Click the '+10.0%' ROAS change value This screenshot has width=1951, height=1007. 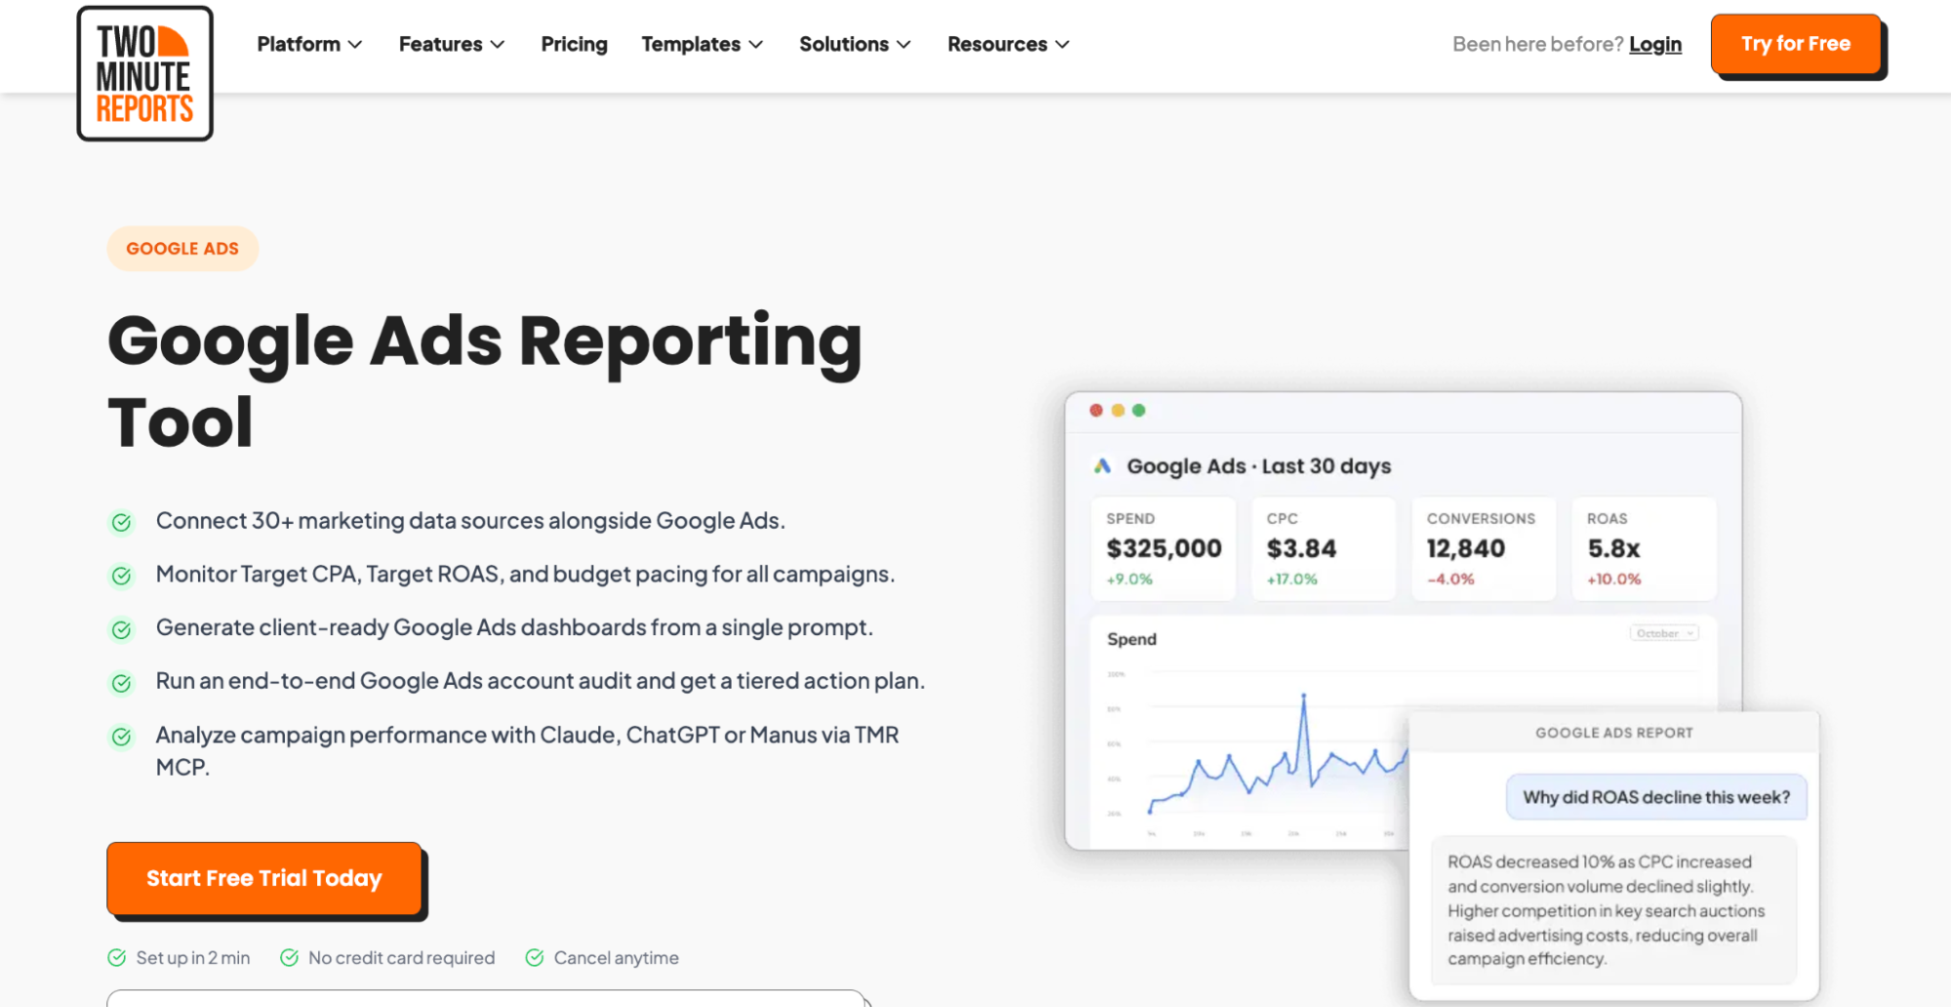click(1614, 580)
